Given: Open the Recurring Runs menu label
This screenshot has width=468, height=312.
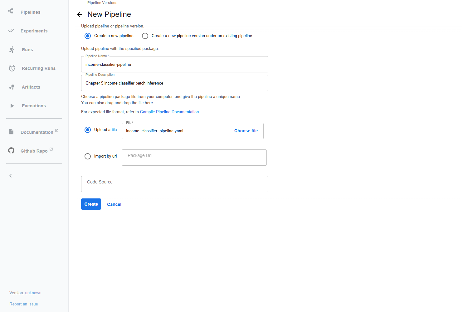Looking at the screenshot, I should [x=39, y=68].
